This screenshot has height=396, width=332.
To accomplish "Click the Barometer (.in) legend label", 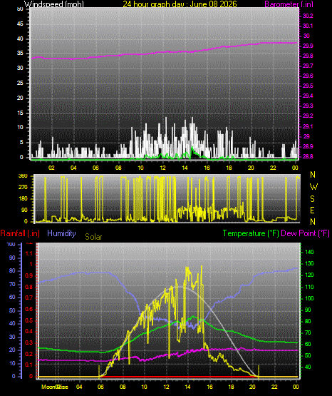I will (289, 4).
